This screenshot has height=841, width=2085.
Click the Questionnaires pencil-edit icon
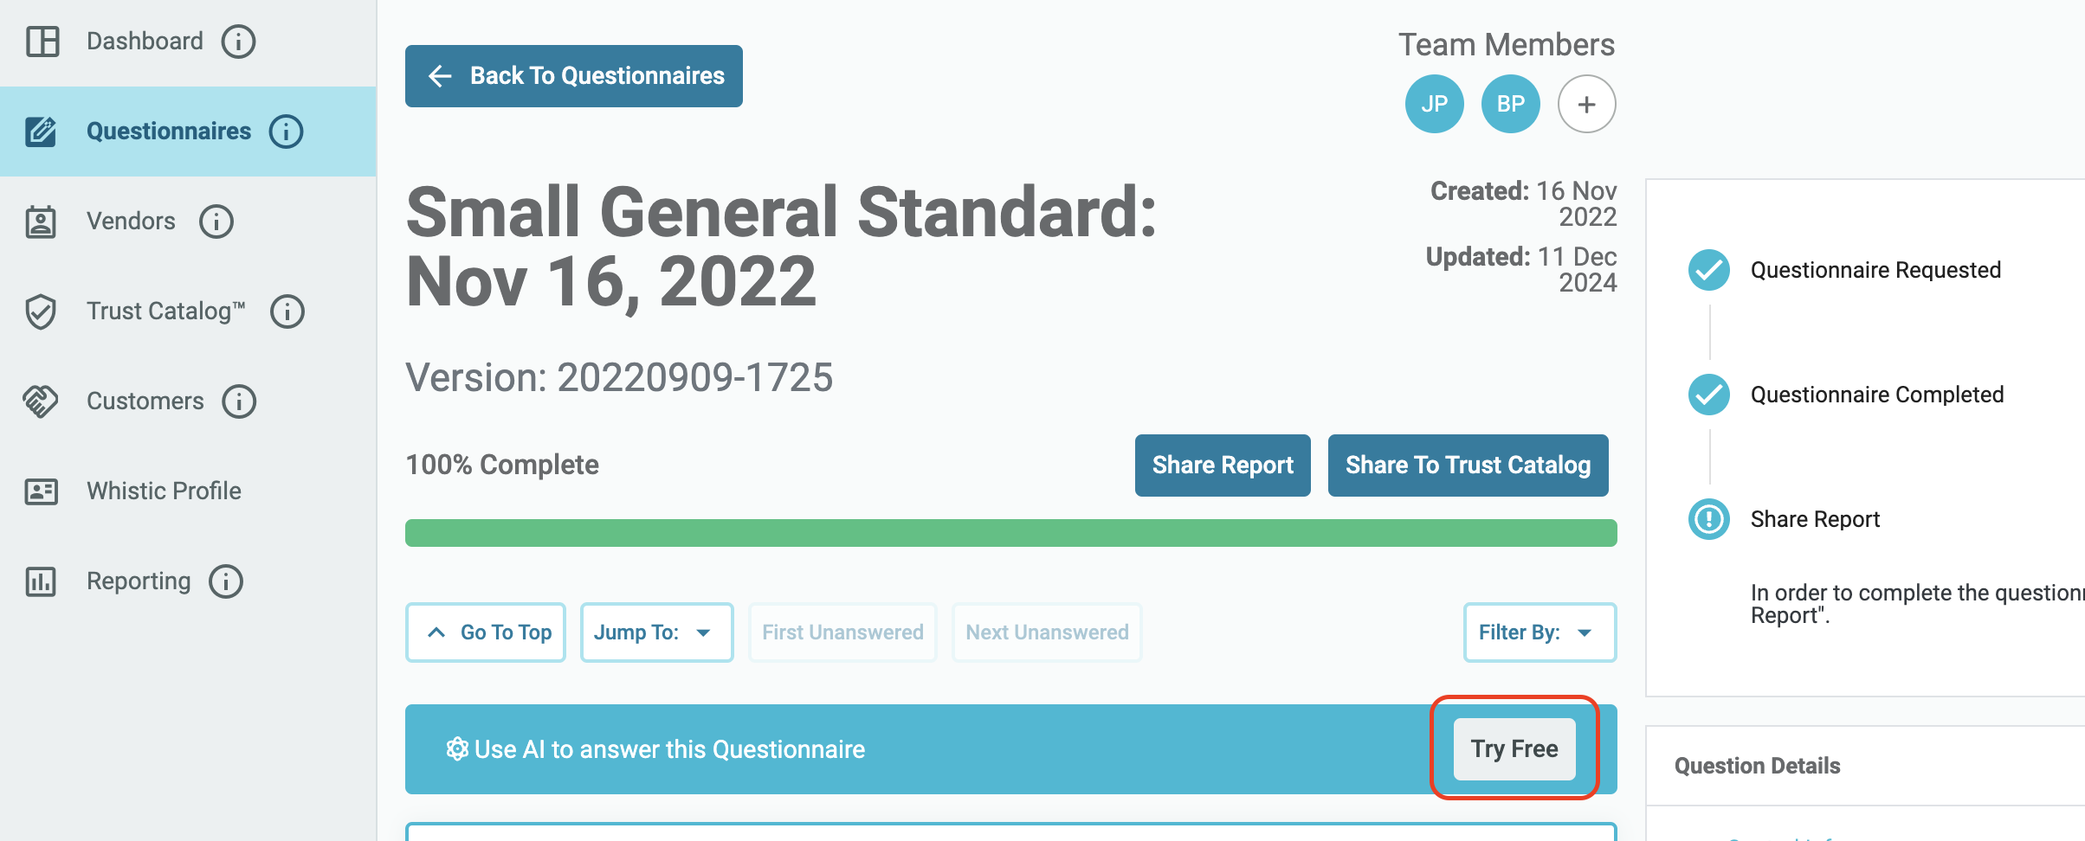[41, 132]
